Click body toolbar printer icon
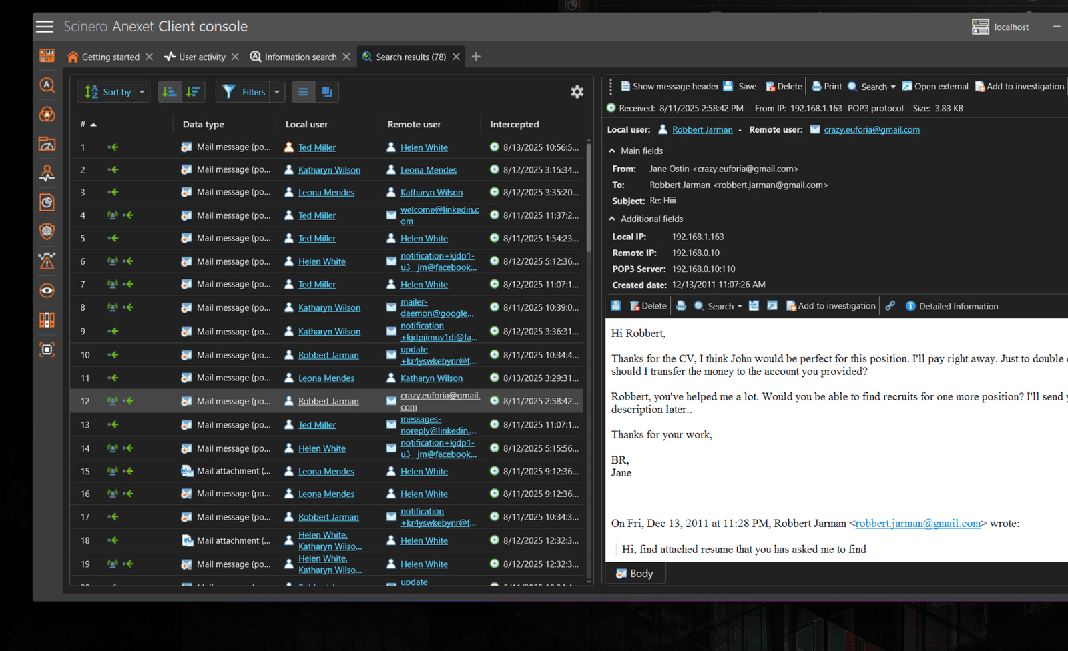This screenshot has height=651, width=1068. click(x=681, y=306)
